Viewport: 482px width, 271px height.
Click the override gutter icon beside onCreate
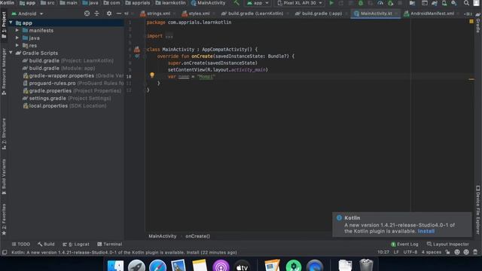pyautogui.click(x=137, y=56)
